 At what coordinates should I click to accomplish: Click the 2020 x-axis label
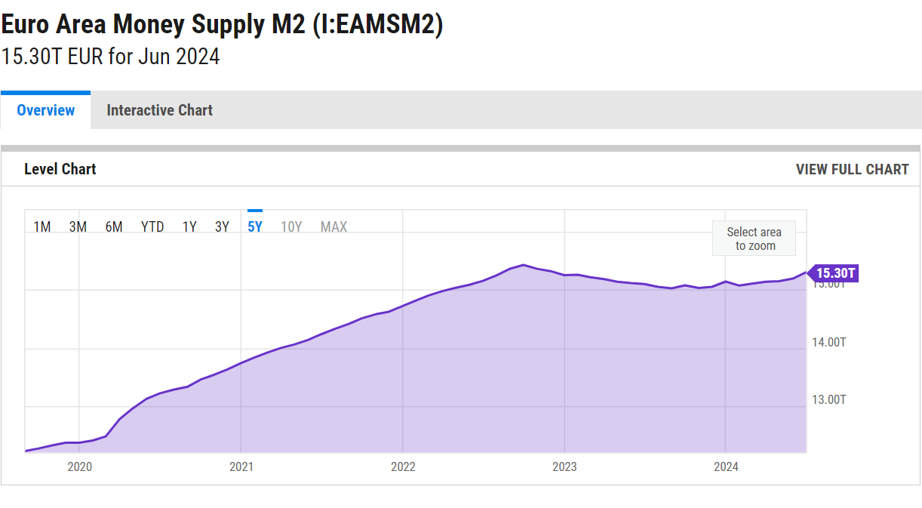(79, 467)
